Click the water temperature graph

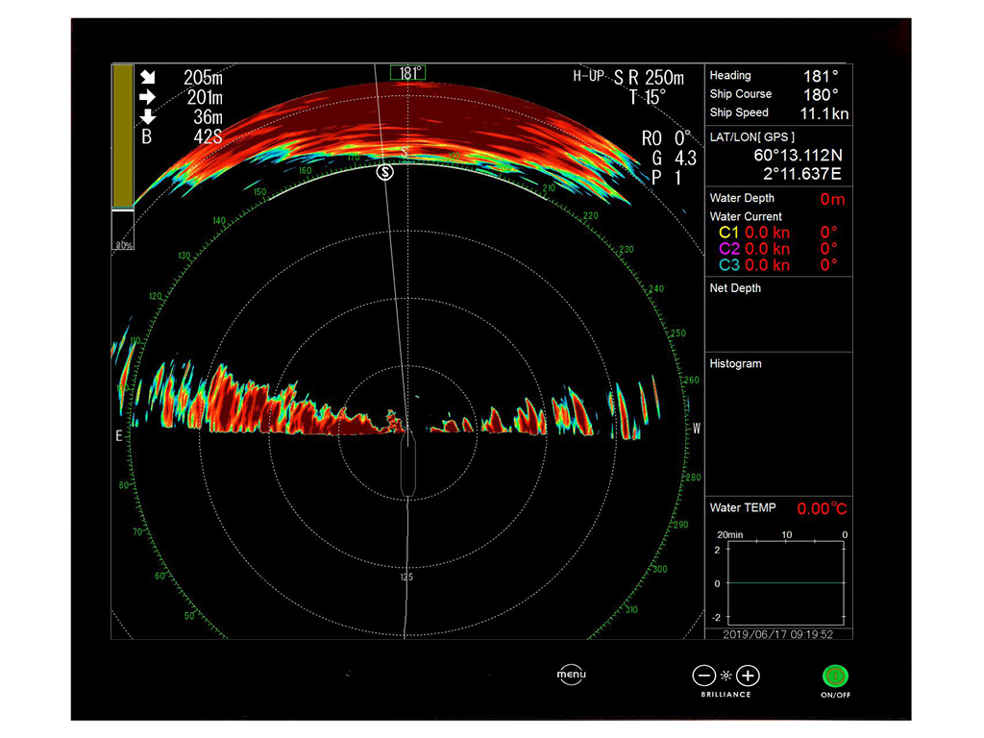pos(785,583)
